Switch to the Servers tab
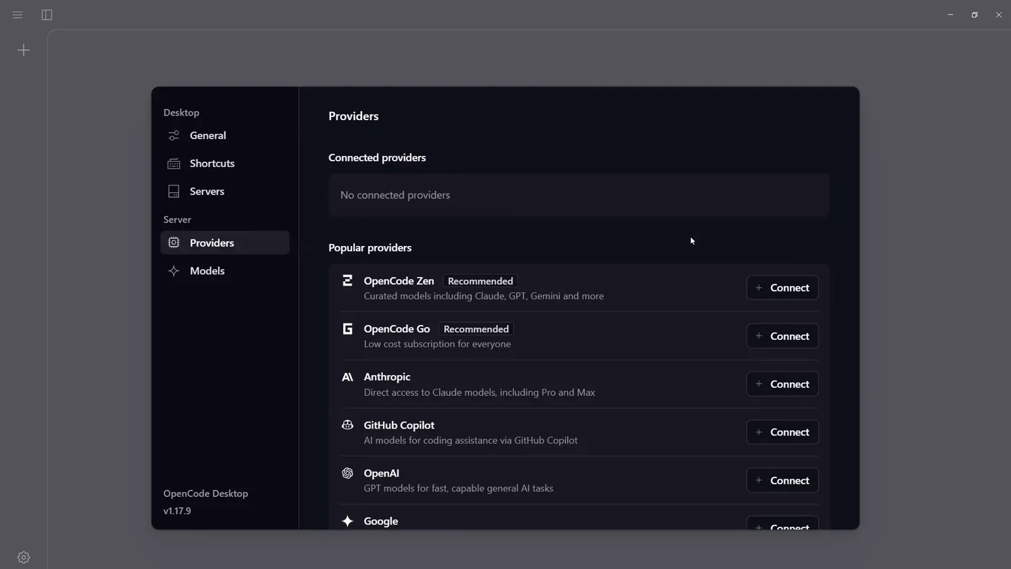1011x569 pixels. (225, 191)
